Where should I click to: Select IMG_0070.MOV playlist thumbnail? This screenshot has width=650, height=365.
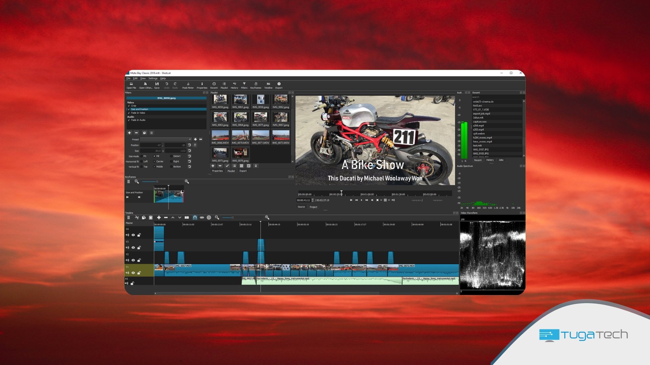point(240,138)
